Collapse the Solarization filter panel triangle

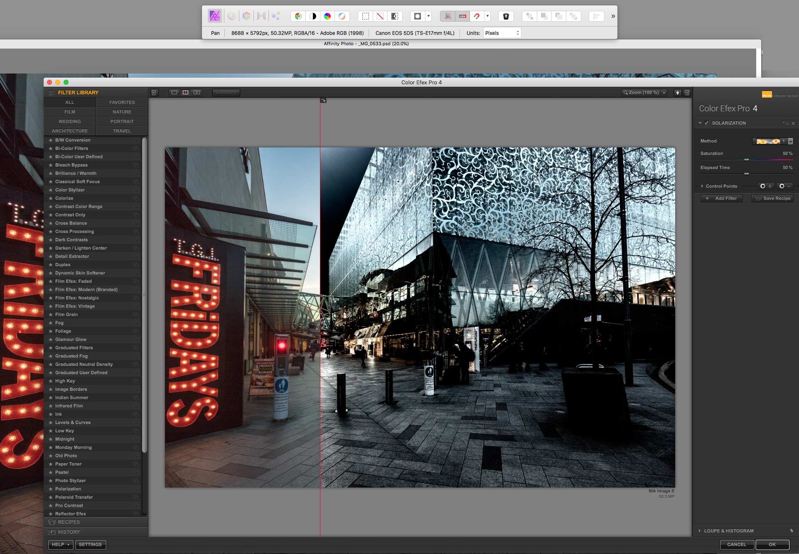700,123
